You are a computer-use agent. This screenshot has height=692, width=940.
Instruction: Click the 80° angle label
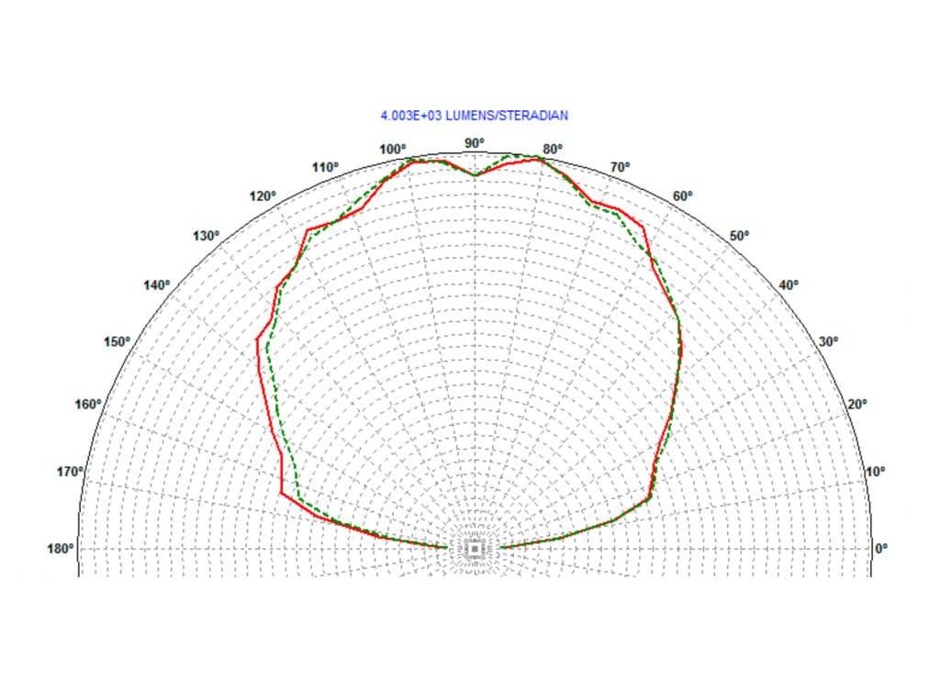(553, 150)
